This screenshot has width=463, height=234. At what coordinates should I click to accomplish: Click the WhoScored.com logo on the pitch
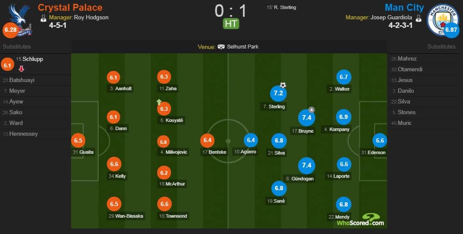pos(360,220)
